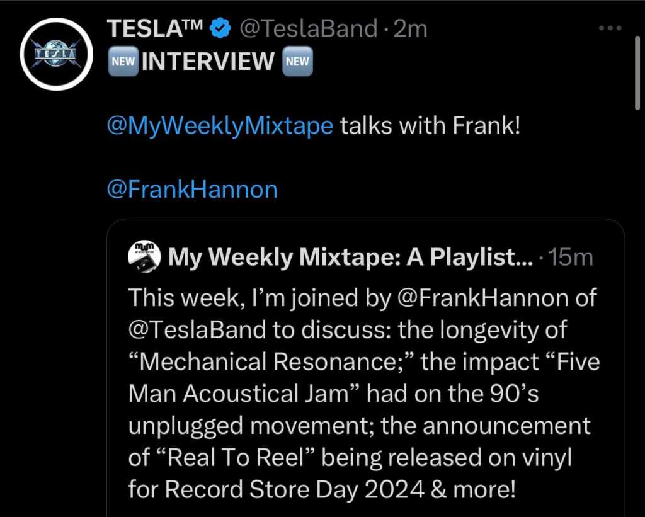Open the TESLA display name in header
The image size is (645, 517).
click(x=156, y=28)
